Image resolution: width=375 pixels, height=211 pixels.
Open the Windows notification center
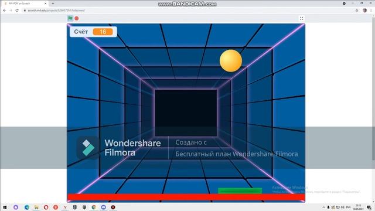(x=369, y=207)
